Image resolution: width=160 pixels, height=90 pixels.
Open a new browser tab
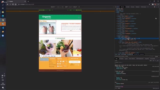(x=28, y=1)
